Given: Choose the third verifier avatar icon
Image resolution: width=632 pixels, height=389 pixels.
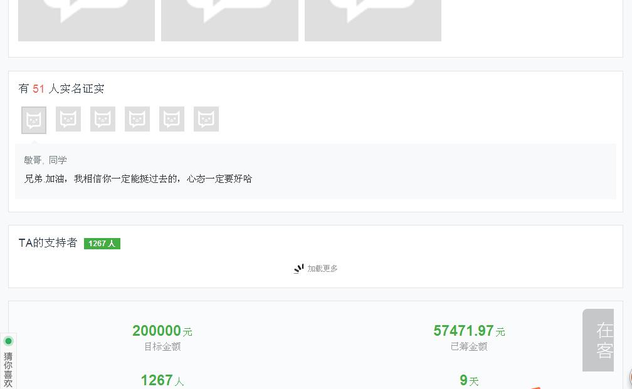Looking at the screenshot, I should [103, 119].
